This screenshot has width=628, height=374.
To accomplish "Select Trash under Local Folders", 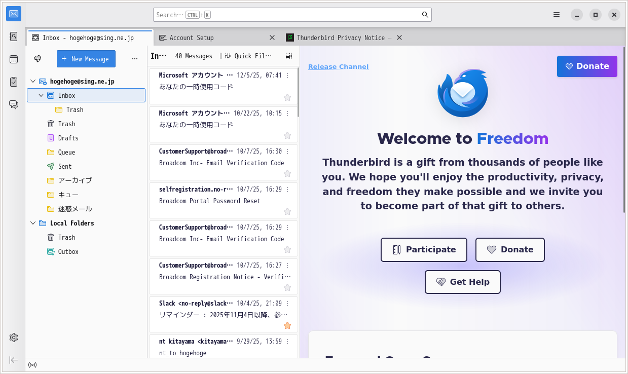I will pyautogui.click(x=86, y=237).
